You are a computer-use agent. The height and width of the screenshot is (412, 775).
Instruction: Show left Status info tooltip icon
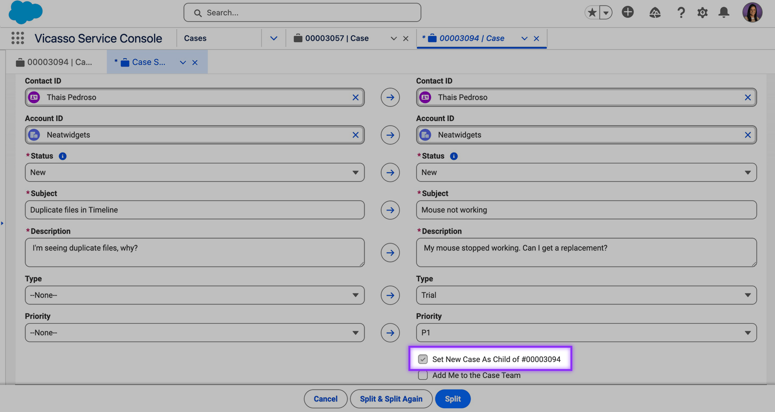[62, 156]
